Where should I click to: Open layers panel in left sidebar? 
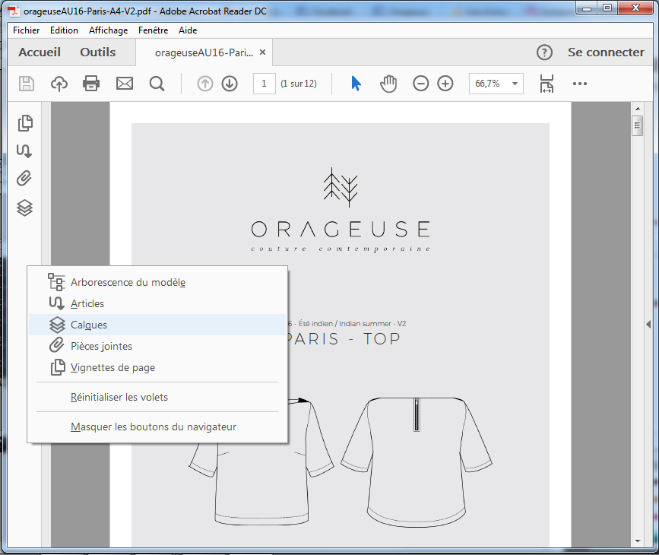tap(24, 208)
